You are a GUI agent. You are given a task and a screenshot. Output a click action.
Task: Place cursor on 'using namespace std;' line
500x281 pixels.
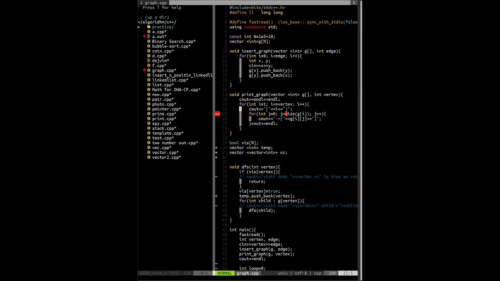click(254, 27)
